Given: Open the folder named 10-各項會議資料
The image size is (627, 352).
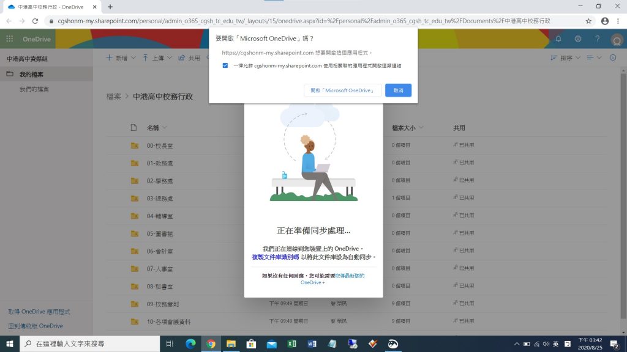Looking at the screenshot, I should [x=168, y=321].
